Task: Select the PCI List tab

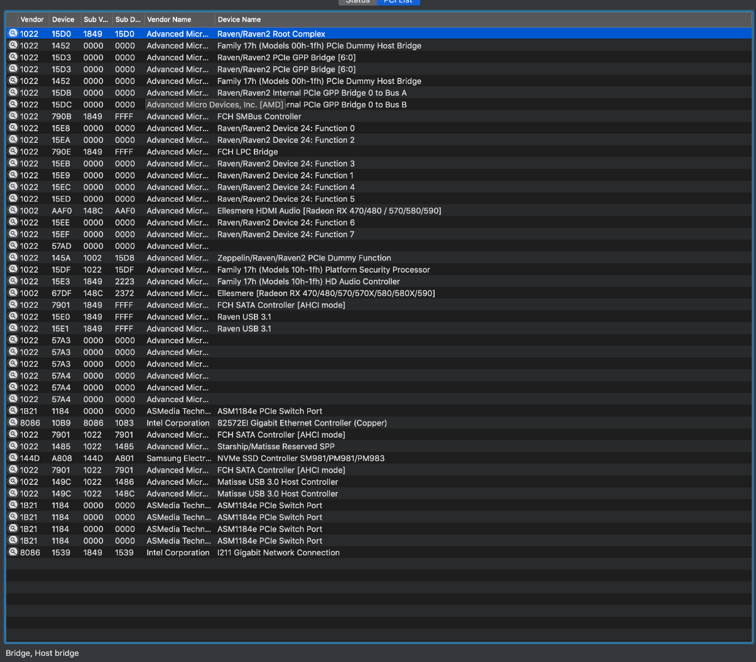Action: pyautogui.click(x=398, y=2)
